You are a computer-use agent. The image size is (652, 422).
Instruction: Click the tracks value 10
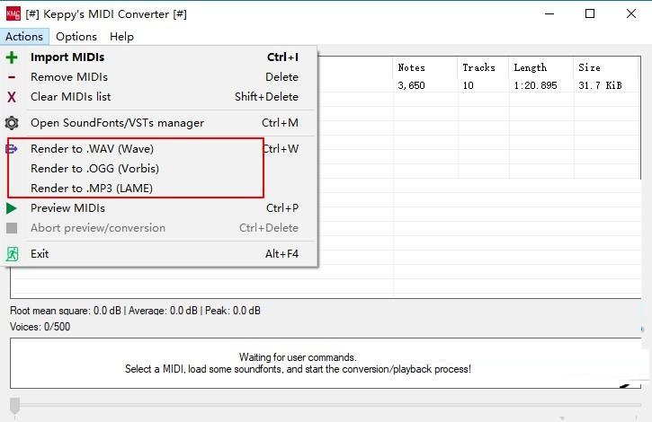coord(469,85)
